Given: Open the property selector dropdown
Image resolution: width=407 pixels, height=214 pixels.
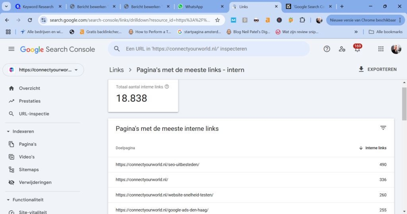Looking at the screenshot, I should (x=43, y=70).
